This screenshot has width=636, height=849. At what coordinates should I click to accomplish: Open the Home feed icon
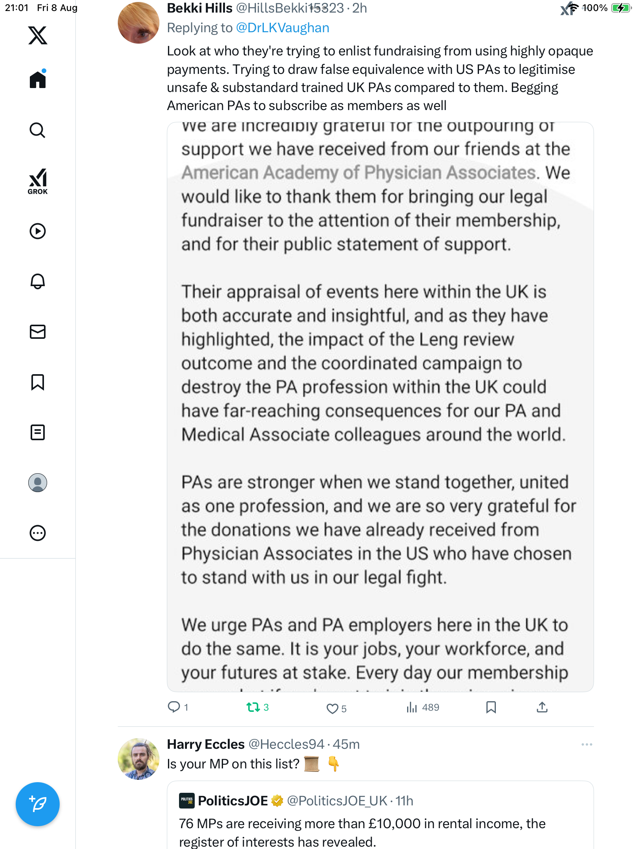point(38,80)
